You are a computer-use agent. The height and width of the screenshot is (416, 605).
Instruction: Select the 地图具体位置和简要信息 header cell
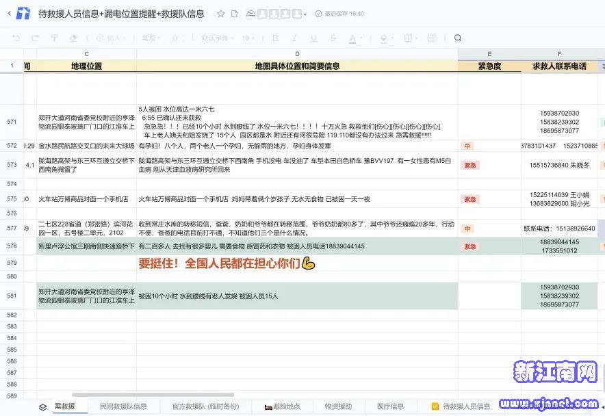(x=297, y=66)
